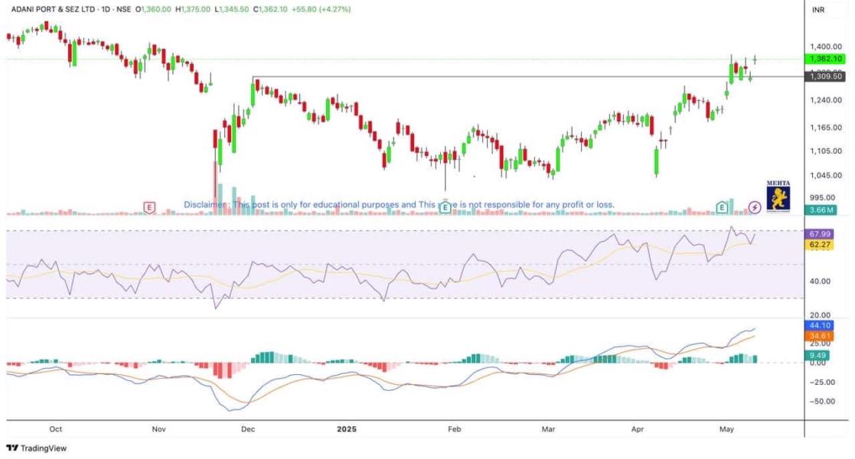Click the MACD −50.00 axis label
Screen dimensions: 855x459
[822, 401]
